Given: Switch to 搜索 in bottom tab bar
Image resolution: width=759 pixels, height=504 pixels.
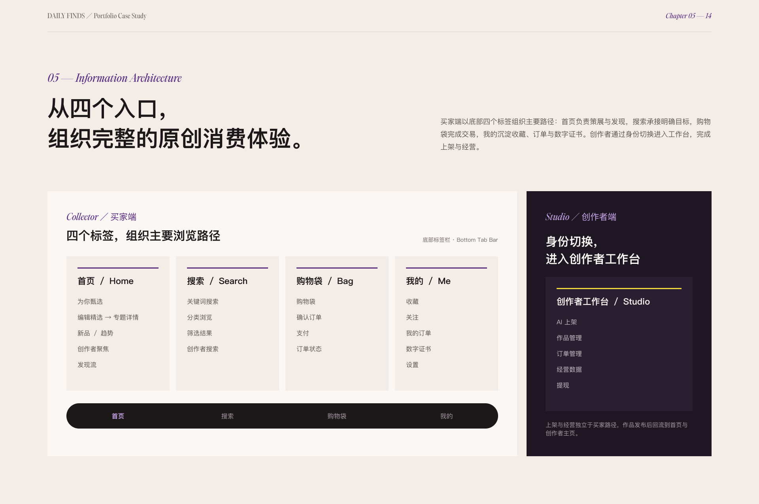Looking at the screenshot, I should (x=227, y=416).
